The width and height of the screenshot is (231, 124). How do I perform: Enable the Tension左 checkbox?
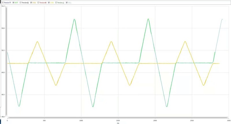pyautogui.click(x=21, y=3)
